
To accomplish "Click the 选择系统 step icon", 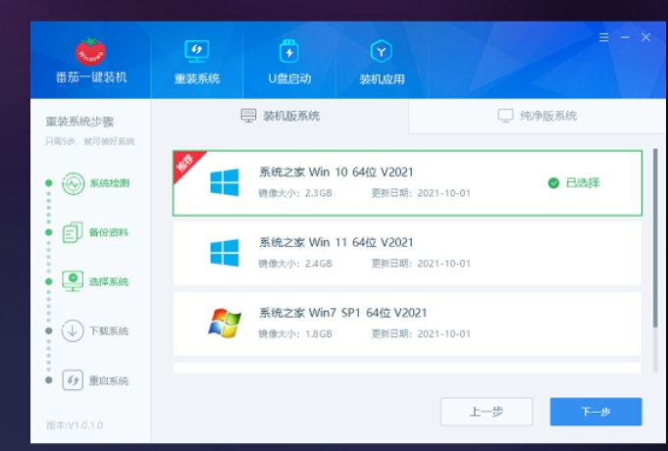I will coord(73,281).
